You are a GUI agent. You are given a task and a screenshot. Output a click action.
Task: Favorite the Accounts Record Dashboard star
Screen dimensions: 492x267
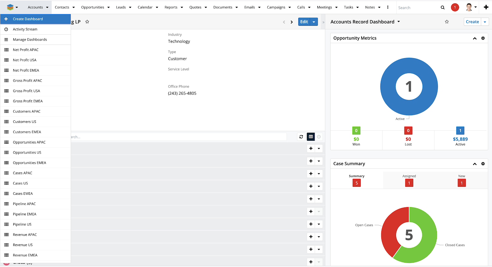click(447, 22)
